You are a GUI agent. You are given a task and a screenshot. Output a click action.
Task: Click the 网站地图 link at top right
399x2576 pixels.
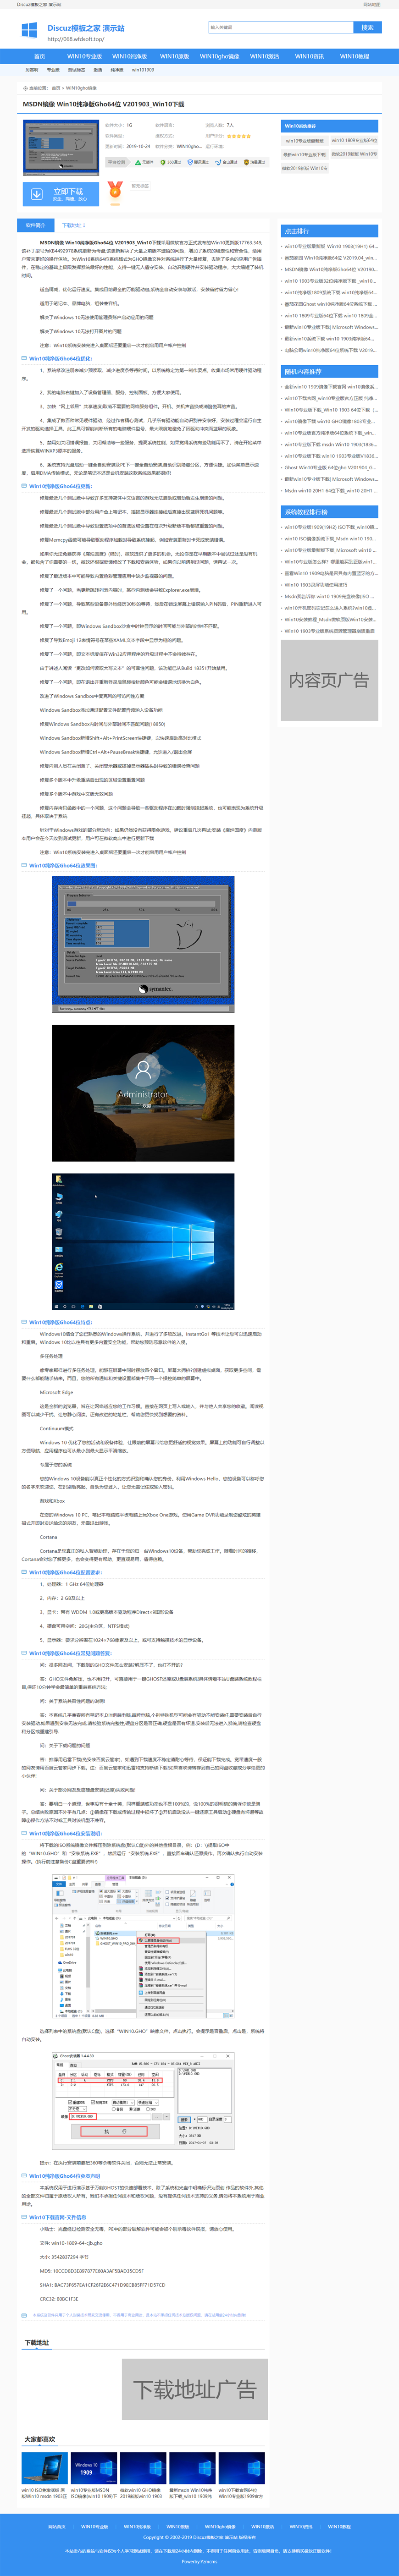coord(371,4)
